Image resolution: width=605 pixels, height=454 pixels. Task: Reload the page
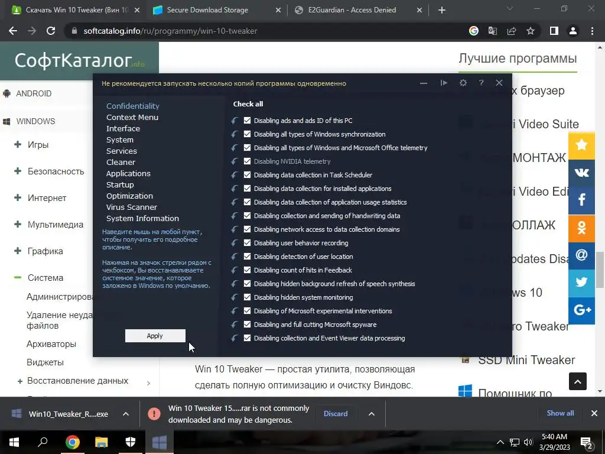pos(51,31)
